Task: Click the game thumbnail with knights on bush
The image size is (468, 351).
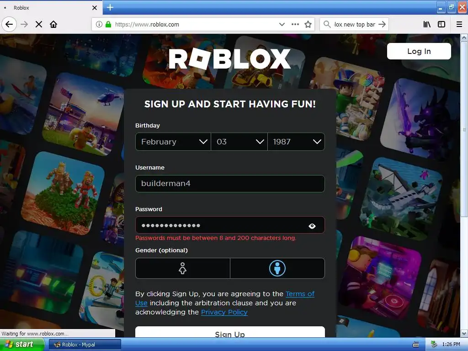Action: pos(64,193)
